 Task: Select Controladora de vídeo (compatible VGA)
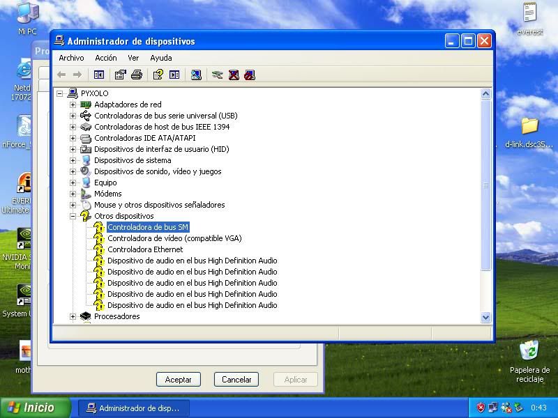[x=174, y=238]
